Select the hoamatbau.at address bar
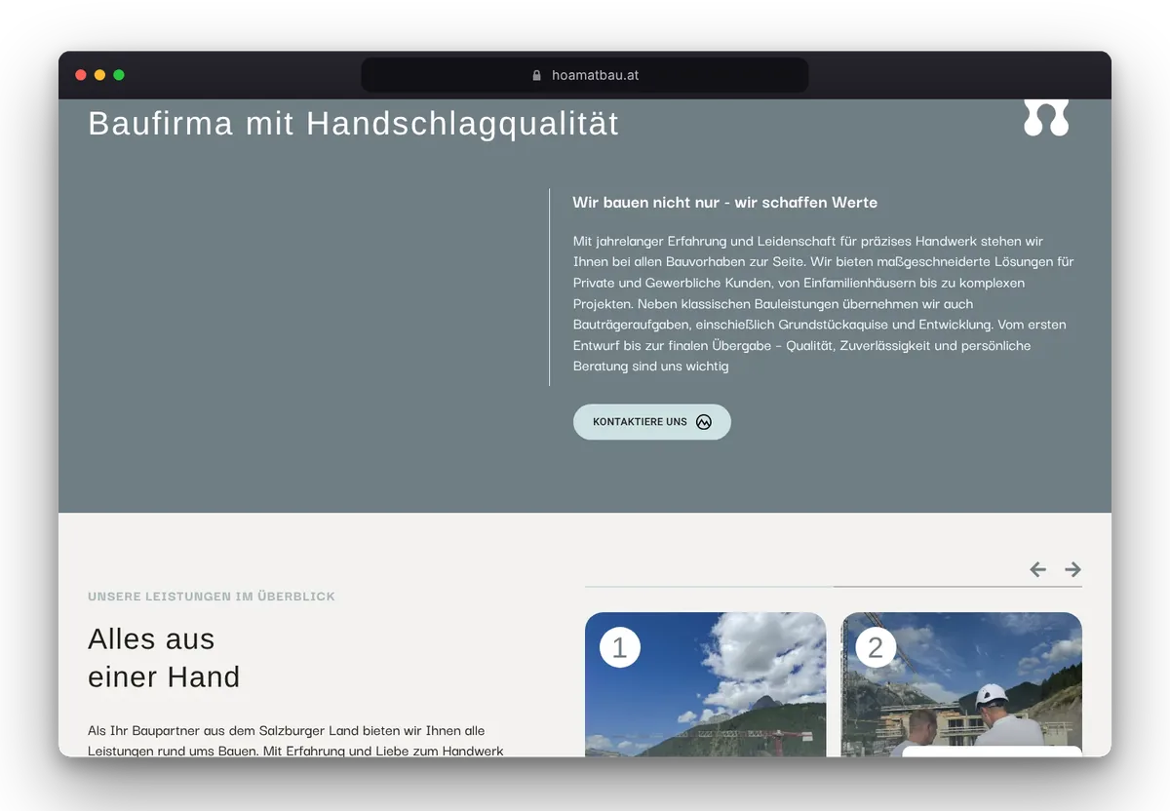Image resolution: width=1170 pixels, height=811 pixels. (x=585, y=75)
